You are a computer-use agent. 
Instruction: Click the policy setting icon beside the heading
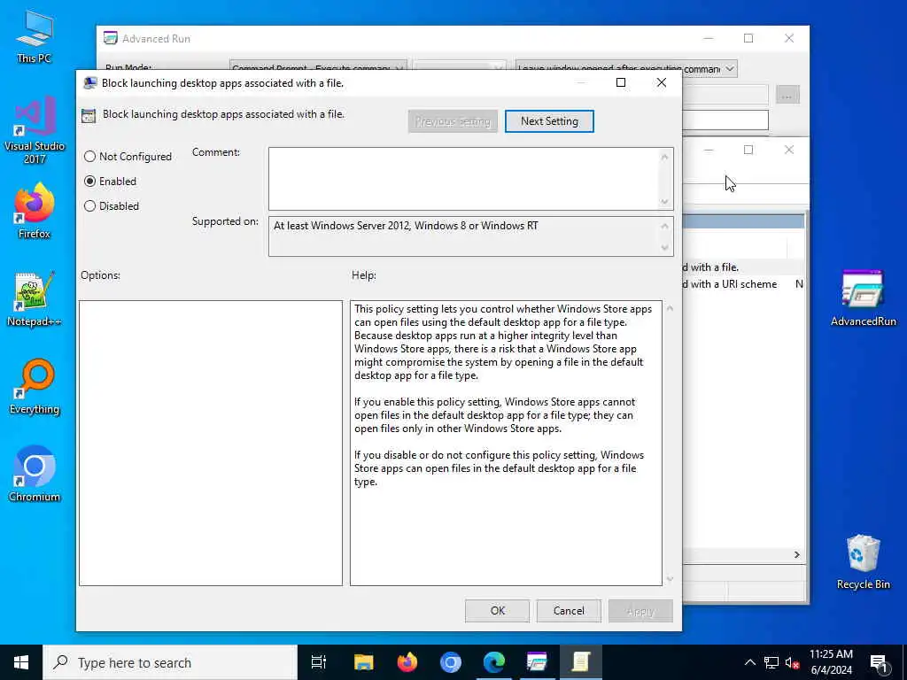pos(89,116)
